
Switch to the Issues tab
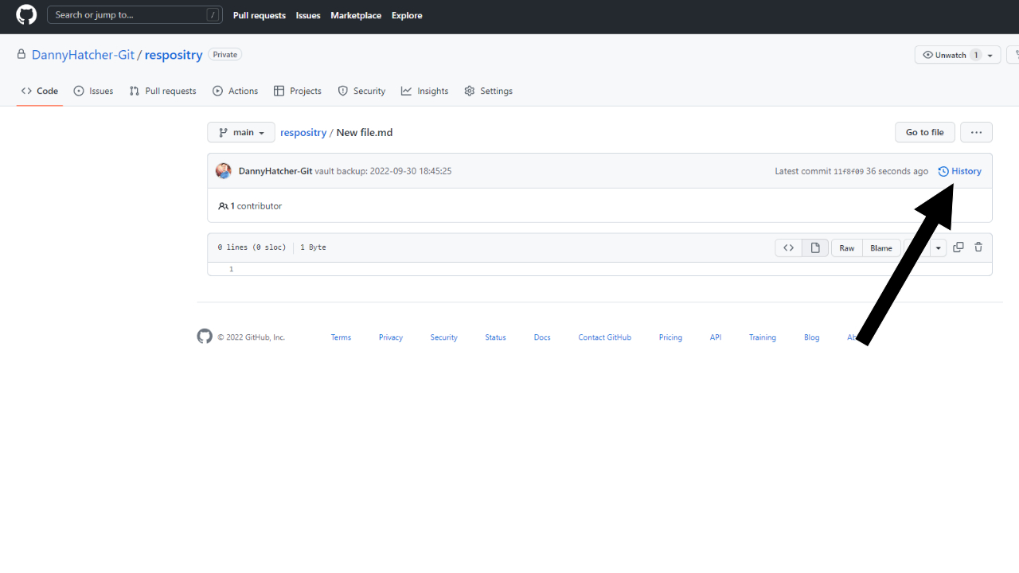point(93,91)
